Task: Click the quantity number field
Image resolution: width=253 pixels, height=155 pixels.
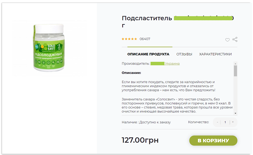Action: point(225,122)
